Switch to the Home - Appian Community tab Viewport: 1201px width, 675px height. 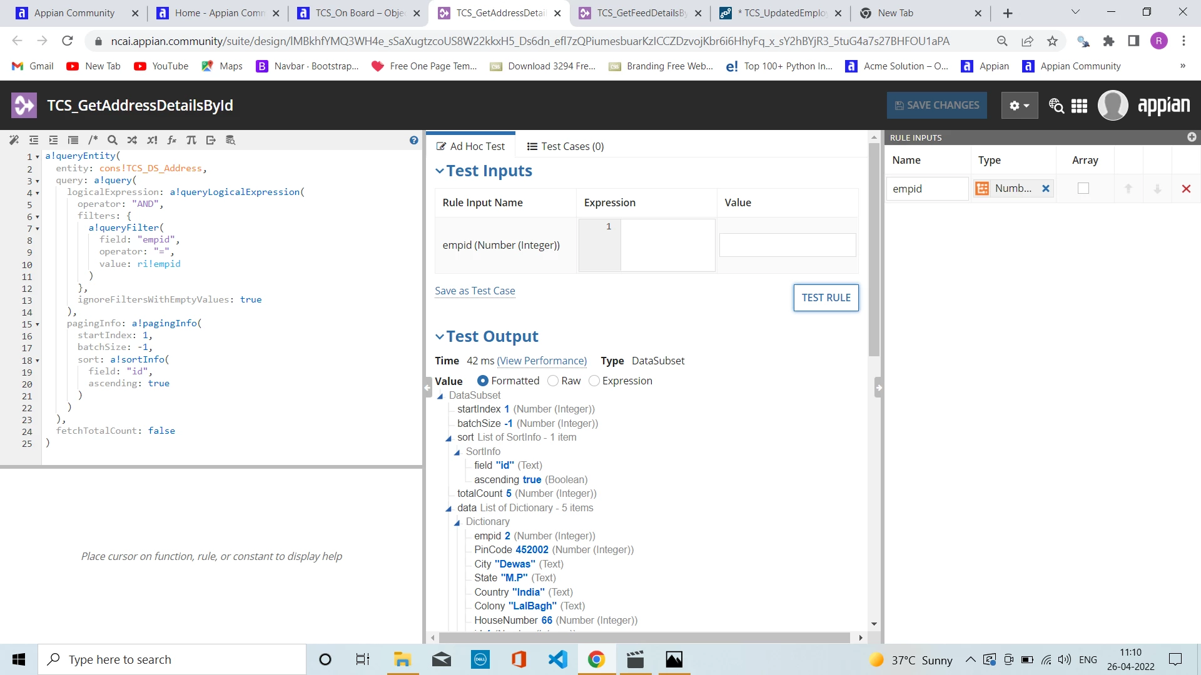coord(219,13)
